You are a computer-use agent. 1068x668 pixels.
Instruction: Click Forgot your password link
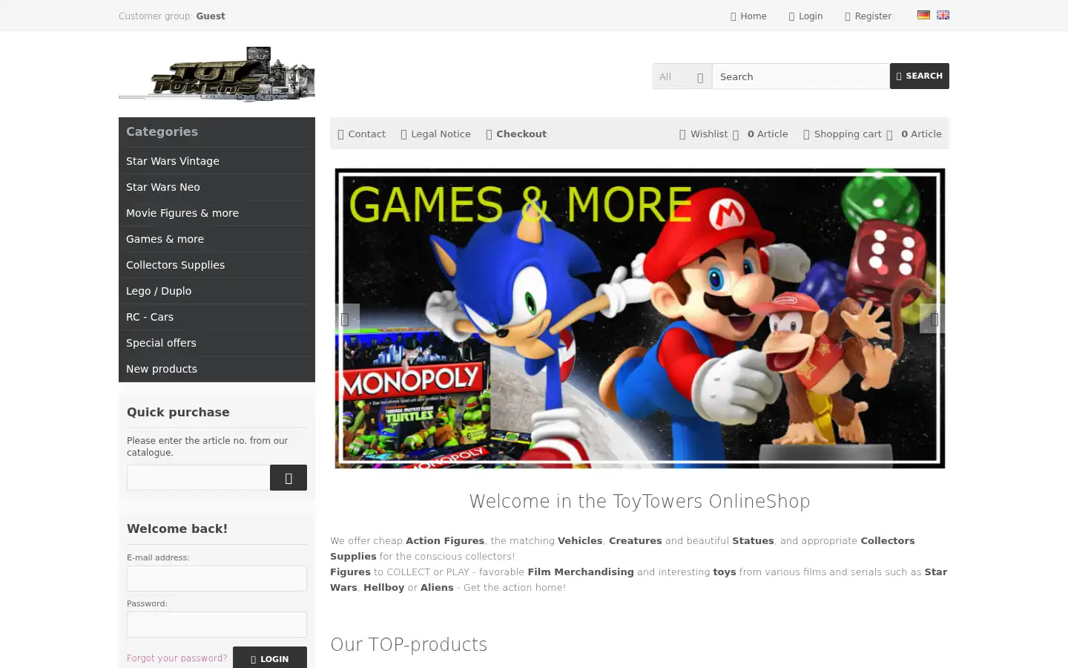(x=177, y=658)
